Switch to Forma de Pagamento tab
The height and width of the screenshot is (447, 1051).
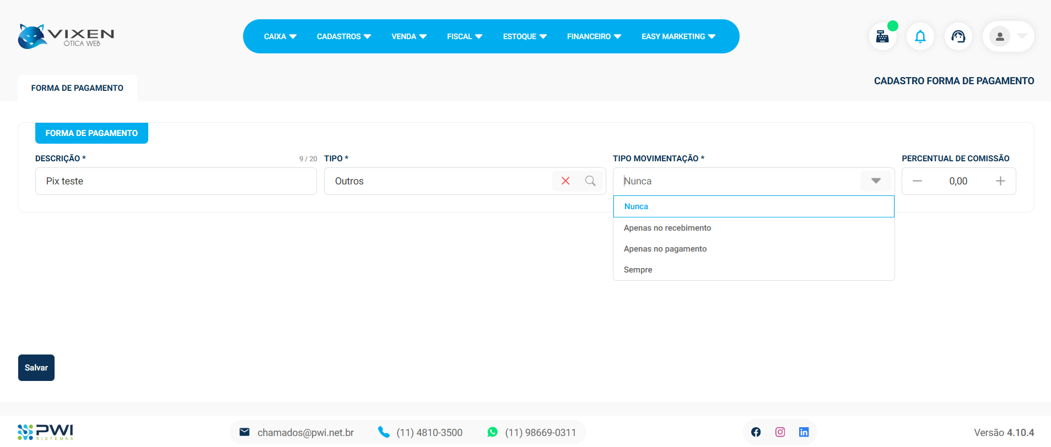coord(77,88)
